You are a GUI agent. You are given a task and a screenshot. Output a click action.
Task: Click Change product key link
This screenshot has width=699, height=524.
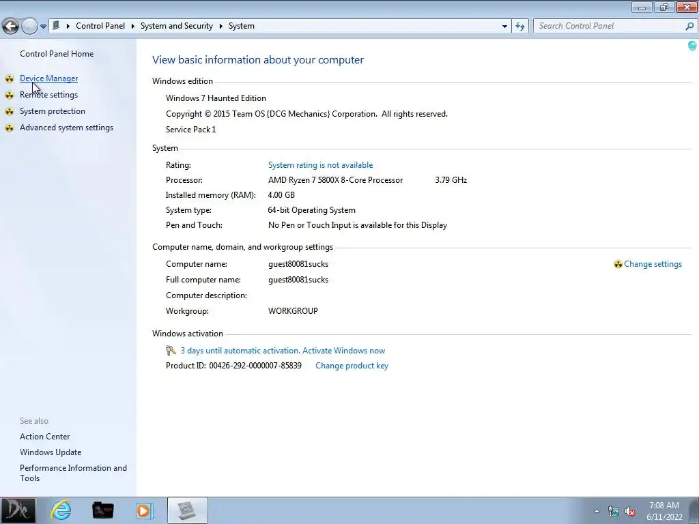click(x=352, y=366)
